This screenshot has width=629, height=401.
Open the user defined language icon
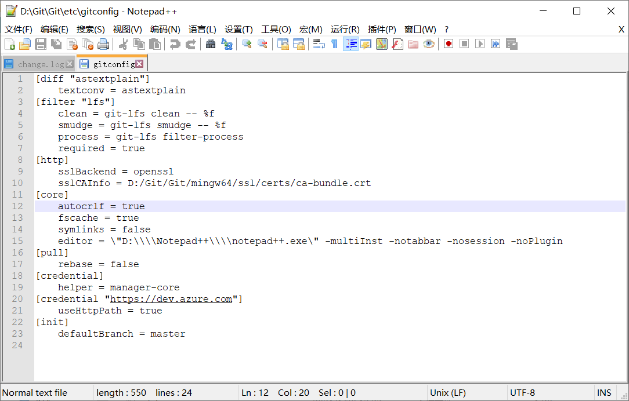[x=366, y=44]
